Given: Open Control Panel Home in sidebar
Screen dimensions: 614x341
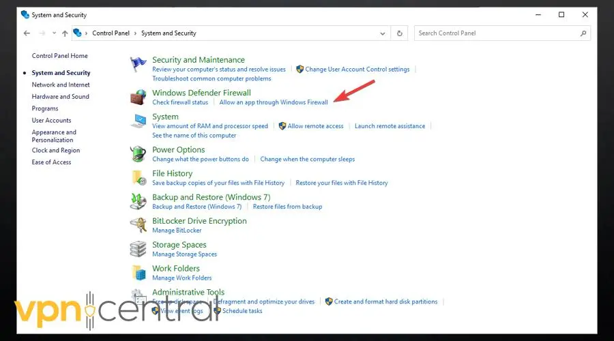Looking at the screenshot, I should point(59,56).
